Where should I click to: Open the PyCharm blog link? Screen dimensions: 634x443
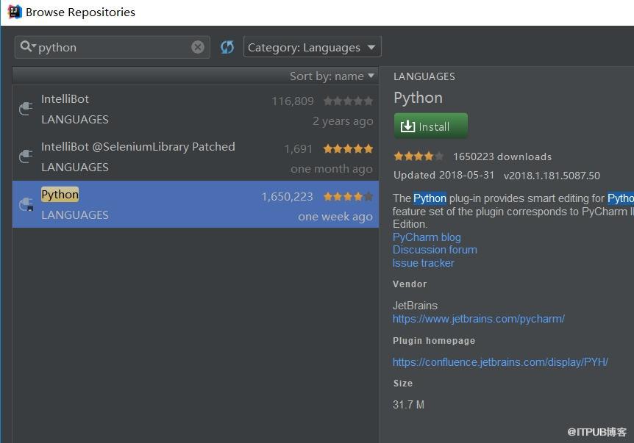[x=427, y=237]
